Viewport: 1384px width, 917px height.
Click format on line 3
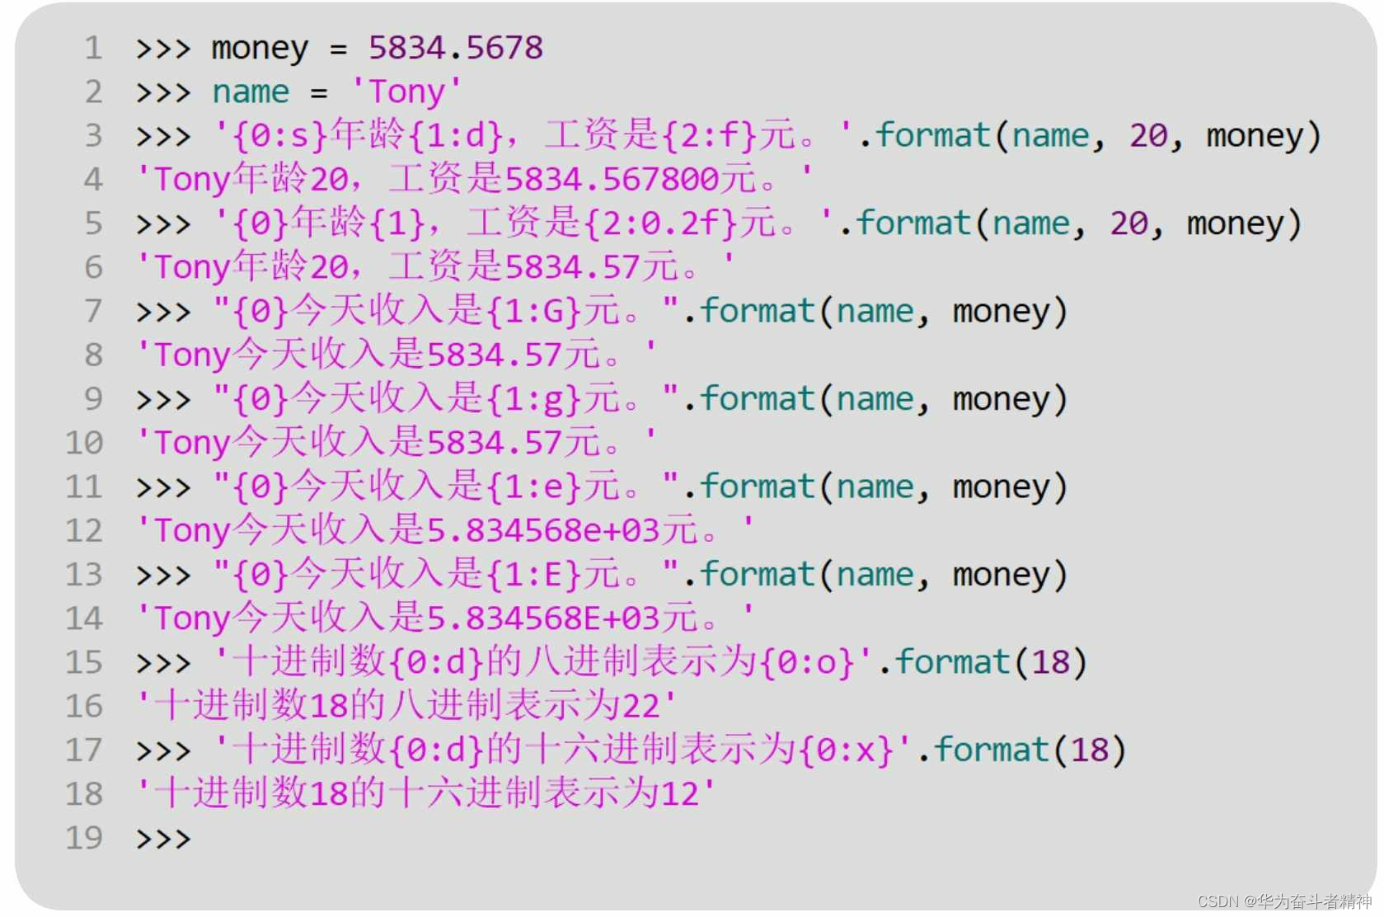(x=931, y=135)
